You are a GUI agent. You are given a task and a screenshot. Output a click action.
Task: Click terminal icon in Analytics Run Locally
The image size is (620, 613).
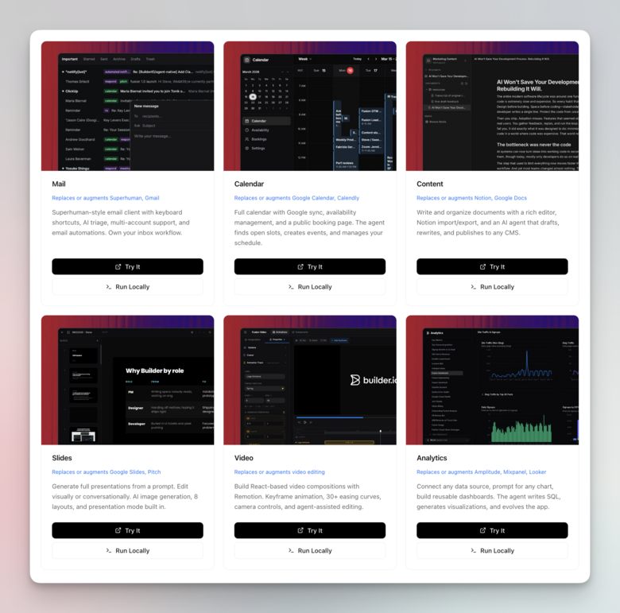pyautogui.click(x=473, y=550)
